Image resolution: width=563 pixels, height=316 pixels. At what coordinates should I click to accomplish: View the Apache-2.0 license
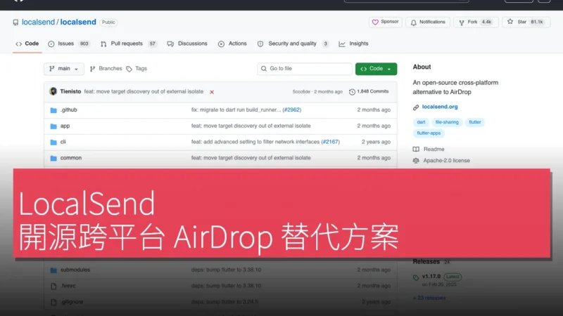click(446, 161)
